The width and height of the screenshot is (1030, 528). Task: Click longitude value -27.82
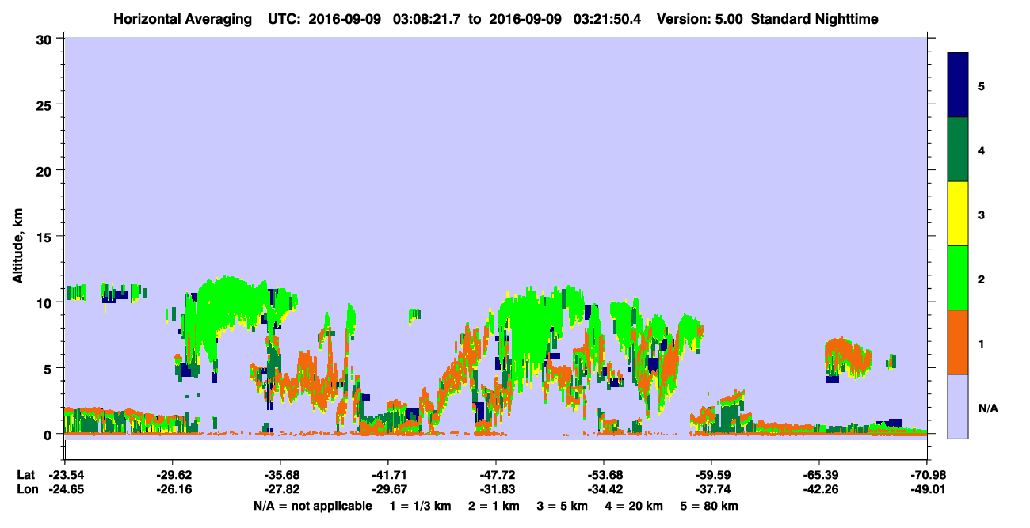[x=280, y=490]
